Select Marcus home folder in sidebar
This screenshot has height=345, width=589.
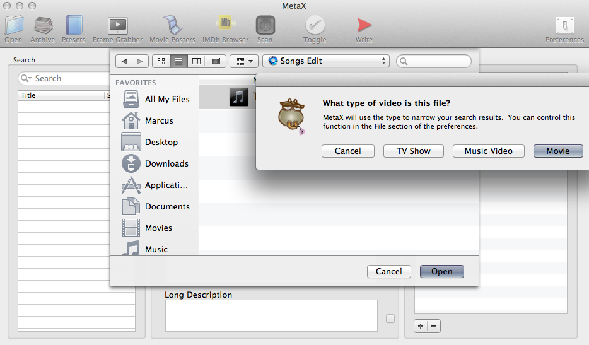coord(148,120)
